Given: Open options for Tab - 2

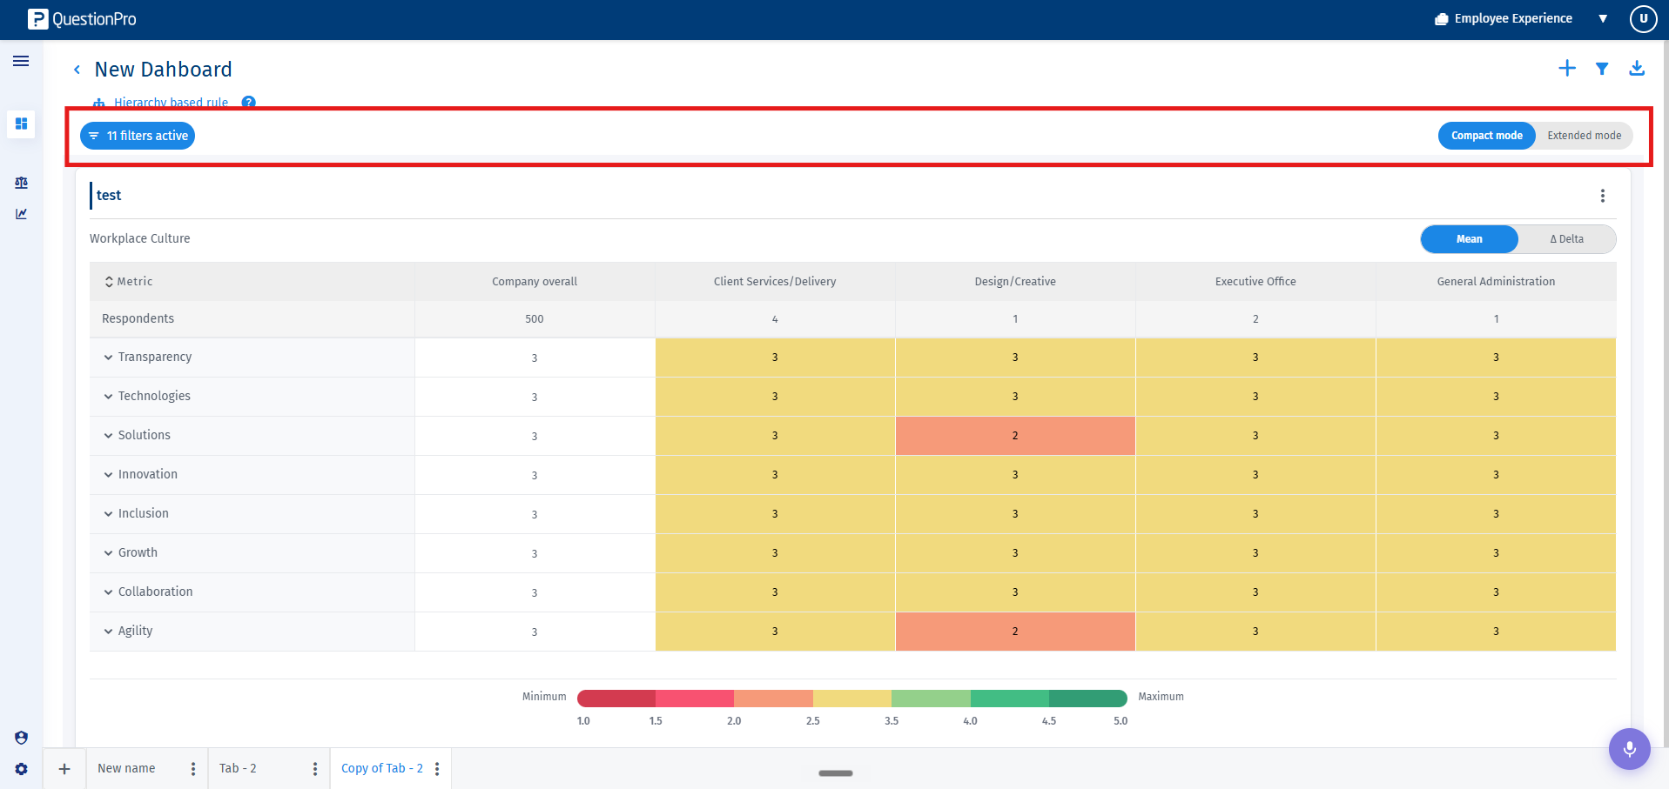Looking at the screenshot, I should [x=315, y=769].
